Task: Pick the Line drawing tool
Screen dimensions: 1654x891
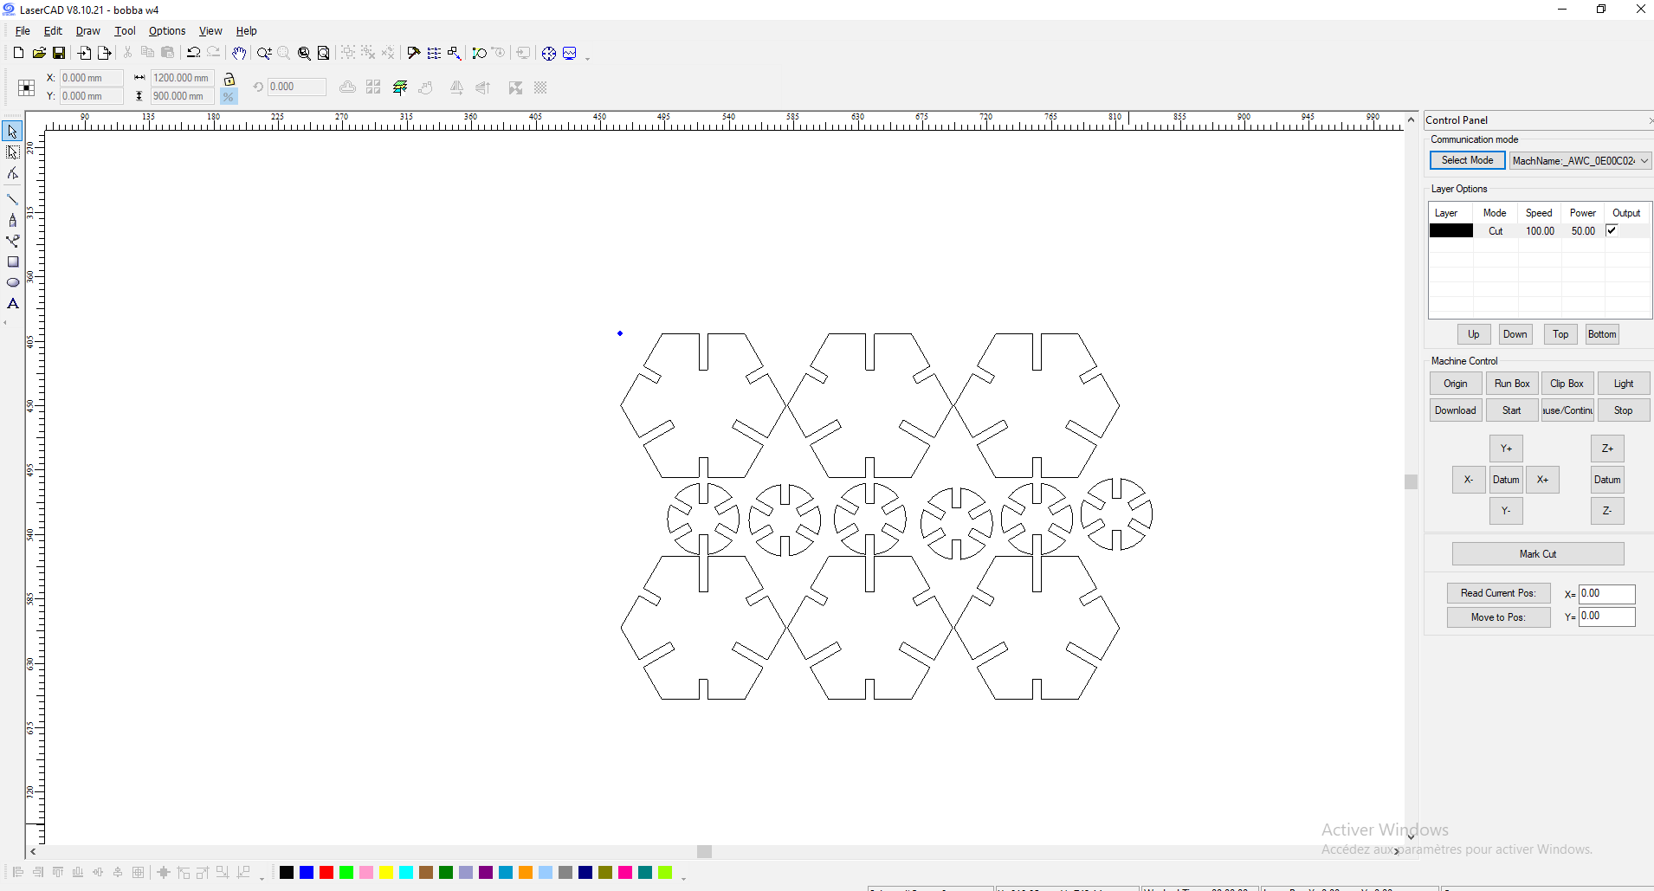Action: pos(13,199)
